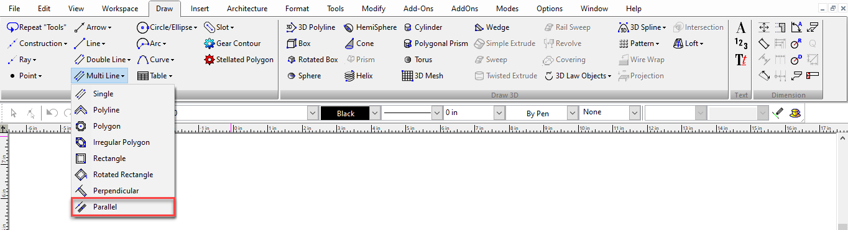The height and width of the screenshot is (230, 848).
Task: Choose Polyline from the Multi Line dropdown
Action: click(123, 110)
